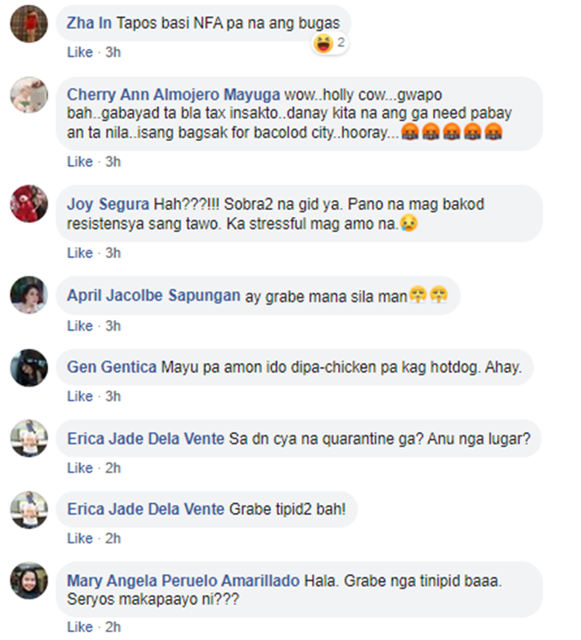The height and width of the screenshot is (640, 581).
Task: Like Mary Angela Peruelo Amarillado's comment
Action: [x=80, y=627]
